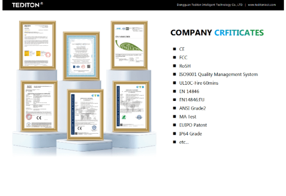Click the green leaf graphic on EN certificate
Viewport: 286px width, 196px height.
point(129,46)
